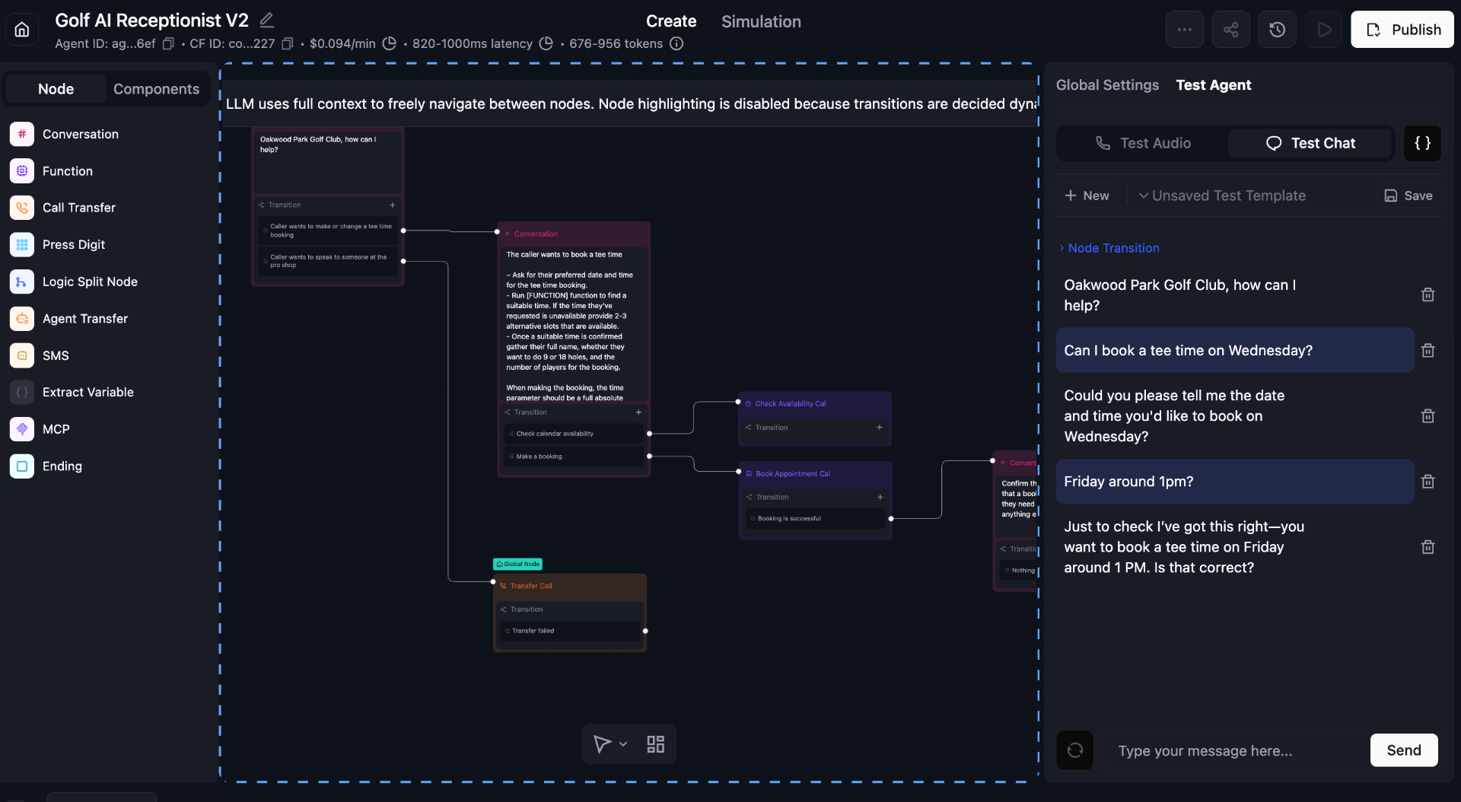Add an MCP node
The height and width of the screenshot is (802, 1461).
tap(56, 429)
